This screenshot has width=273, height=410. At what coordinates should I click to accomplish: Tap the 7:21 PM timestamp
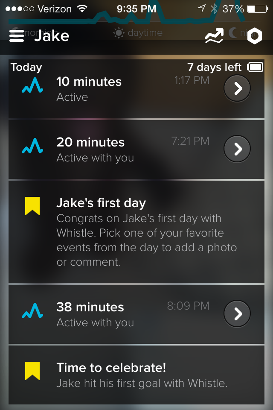190,141
